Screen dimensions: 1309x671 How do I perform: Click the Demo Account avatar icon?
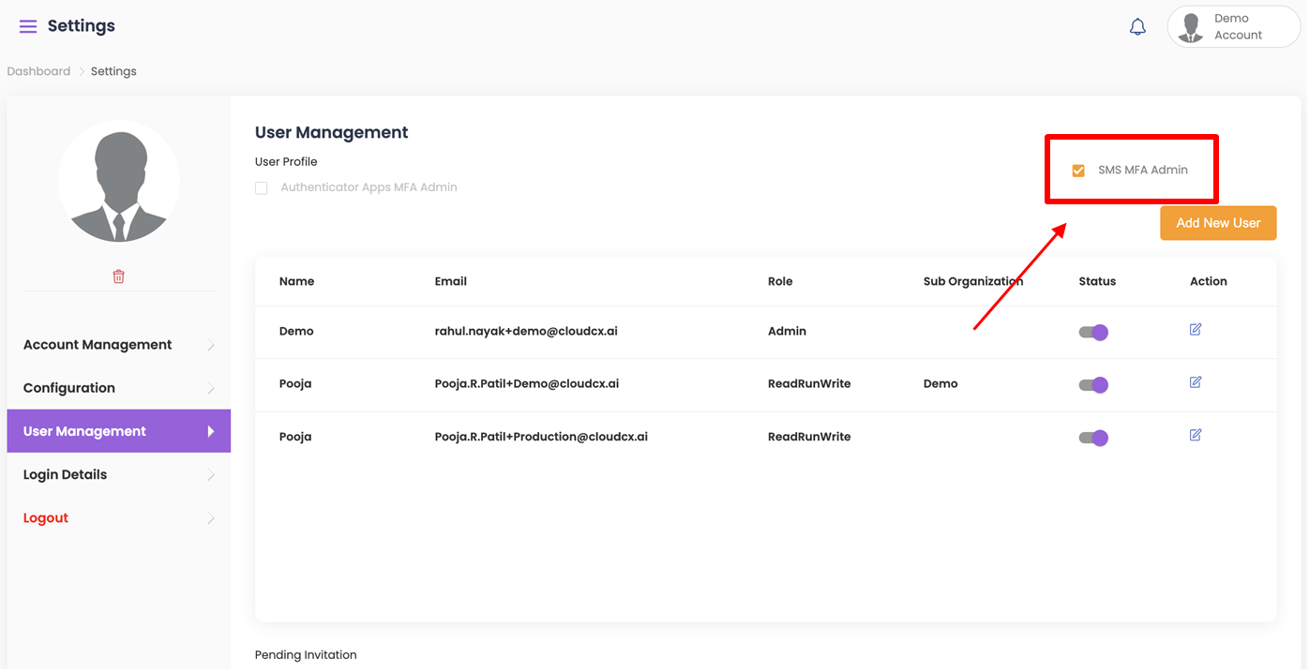[1192, 27]
